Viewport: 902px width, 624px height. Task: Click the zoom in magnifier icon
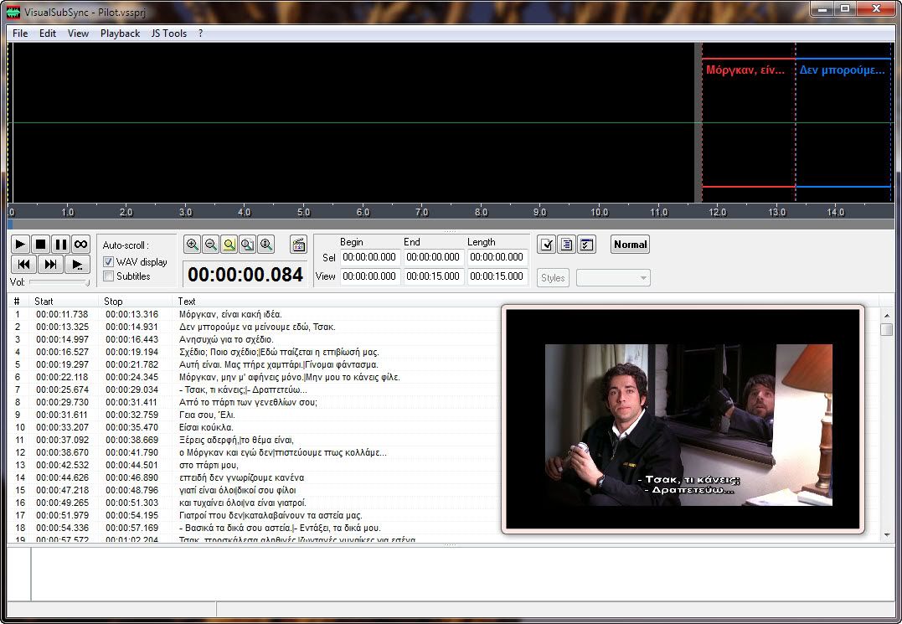193,245
